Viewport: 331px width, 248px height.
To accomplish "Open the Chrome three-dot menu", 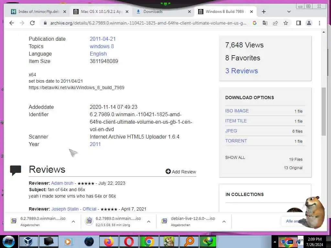I will 319,23.
